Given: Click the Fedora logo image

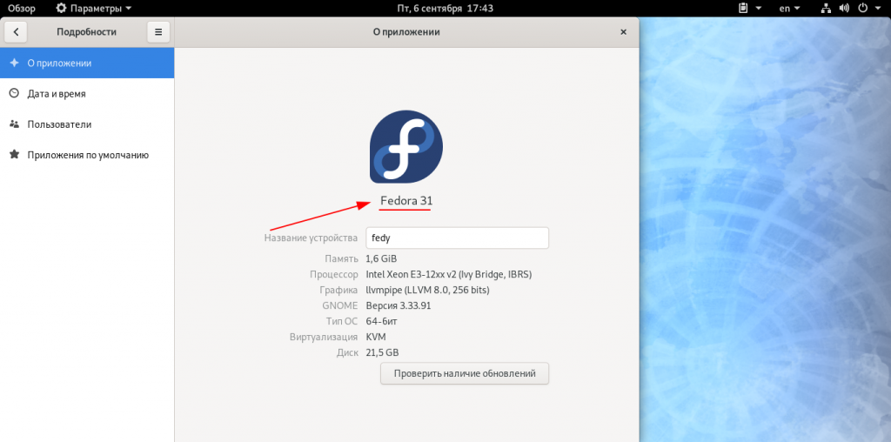Looking at the screenshot, I should tap(406, 147).
